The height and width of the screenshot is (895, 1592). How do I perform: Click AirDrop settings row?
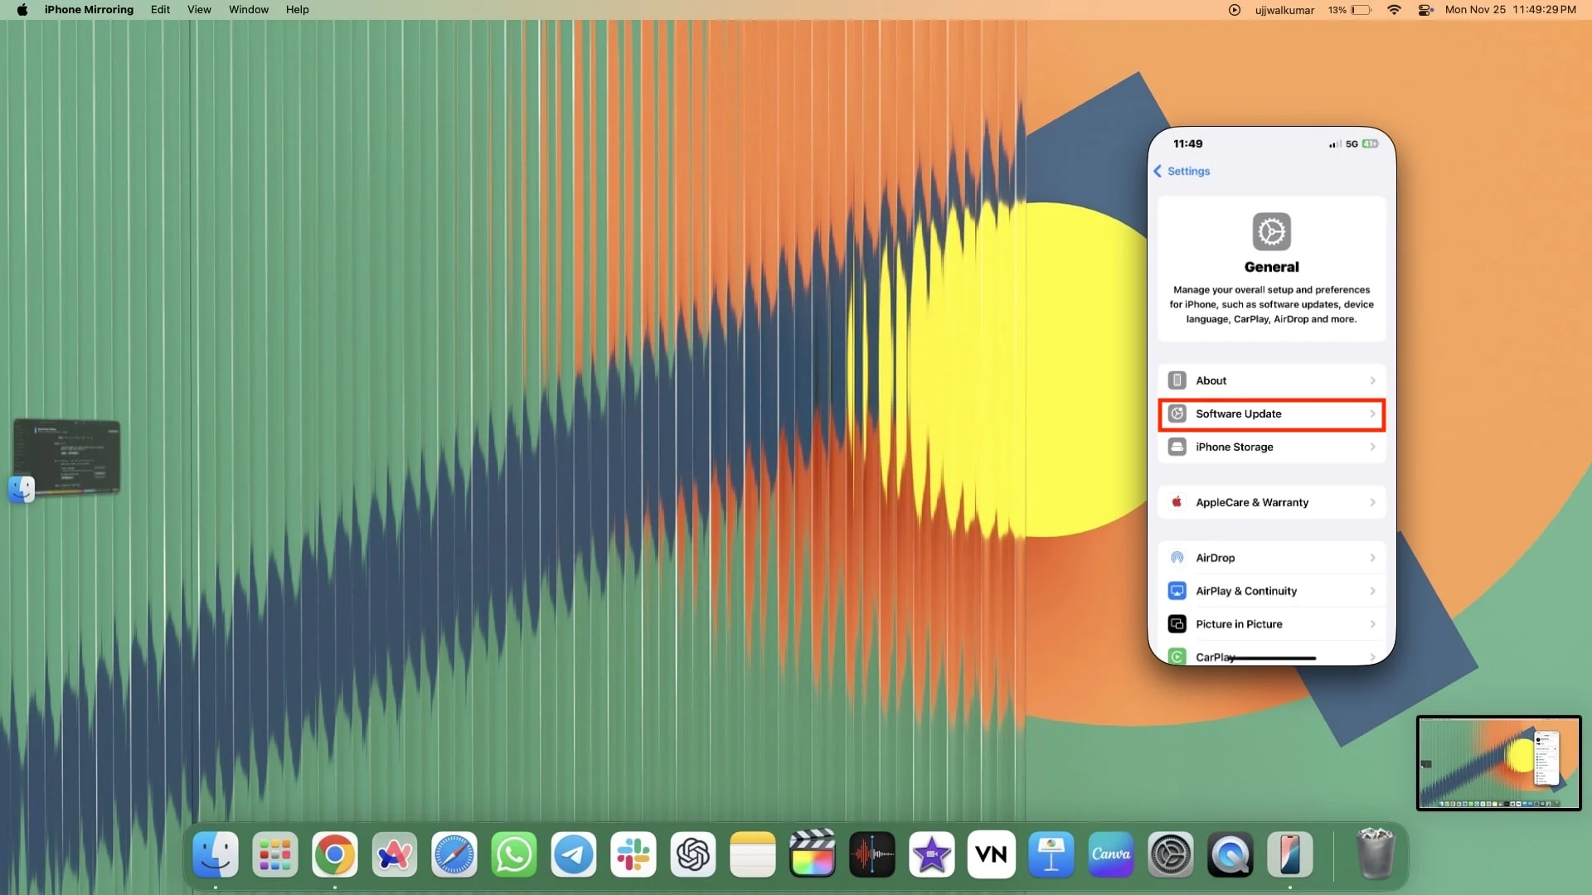coord(1272,558)
